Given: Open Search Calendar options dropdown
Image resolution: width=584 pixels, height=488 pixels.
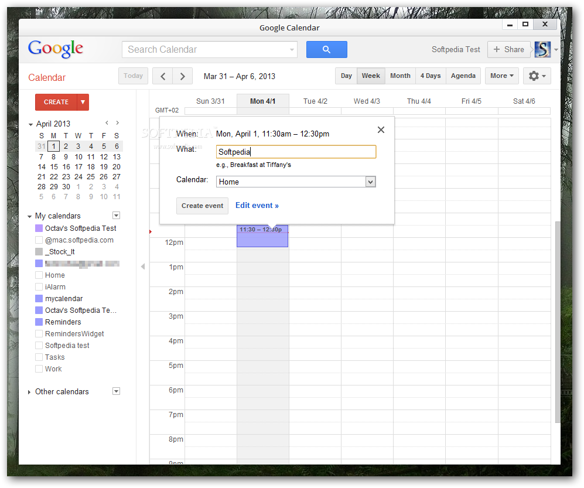Looking at the screenshot, I should tap(292, 50).
